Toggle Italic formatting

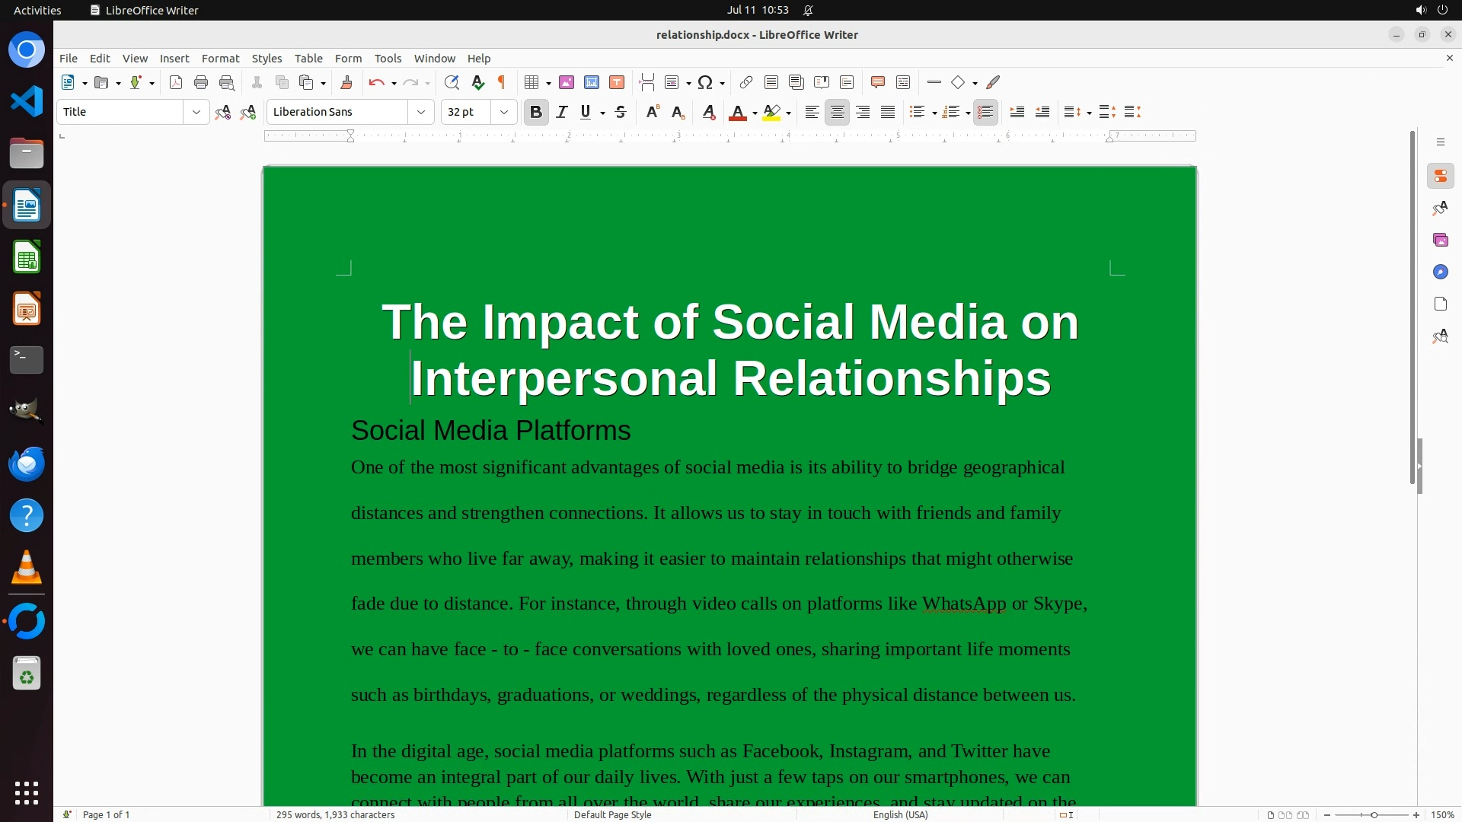[562, 112]
